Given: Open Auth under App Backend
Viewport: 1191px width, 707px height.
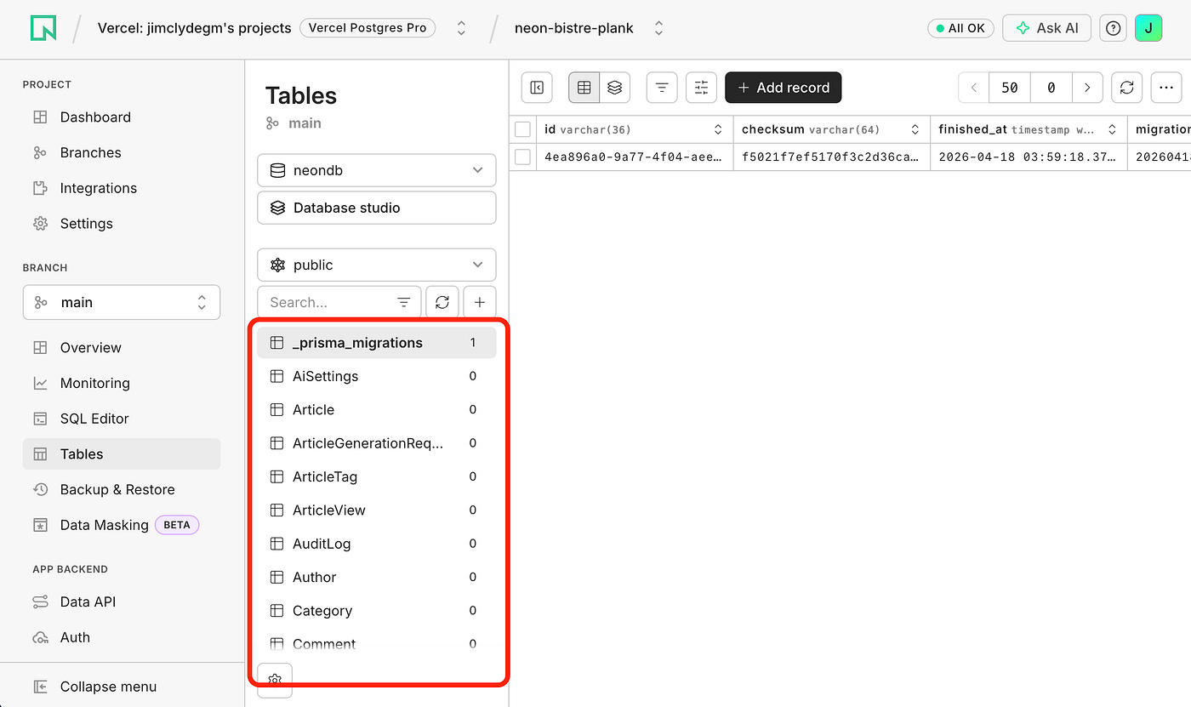Looking at the screenshot, I should click(122, 637).
